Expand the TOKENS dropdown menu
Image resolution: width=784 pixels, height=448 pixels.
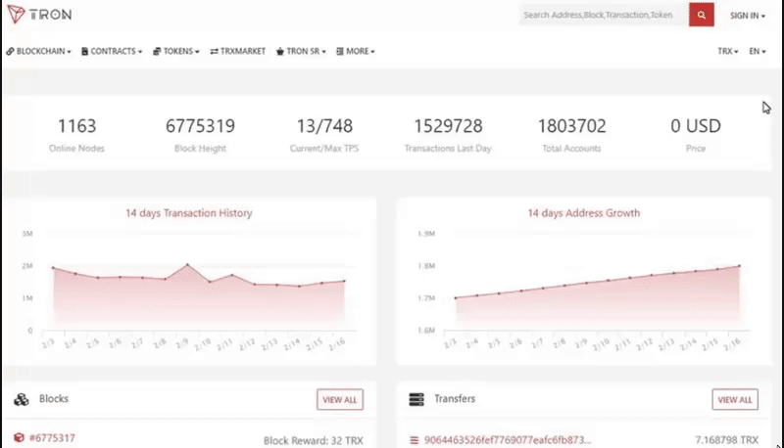(x=176, y=52)
